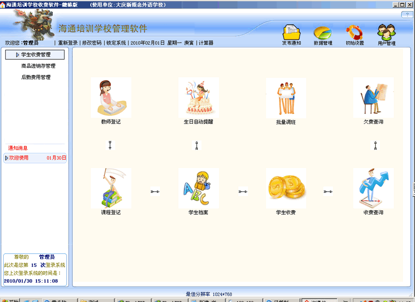Open the 批量调班 batch class transfer module
Viewport: 415px width, 302px height.
pyautogui.click(x=285, y=98)
